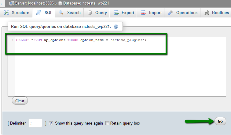Go to the Export tab
The width and height of the screenshot is (231, 135).
(x=123, y=13)
